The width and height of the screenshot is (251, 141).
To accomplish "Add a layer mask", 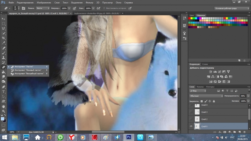I will coord(225,132).
